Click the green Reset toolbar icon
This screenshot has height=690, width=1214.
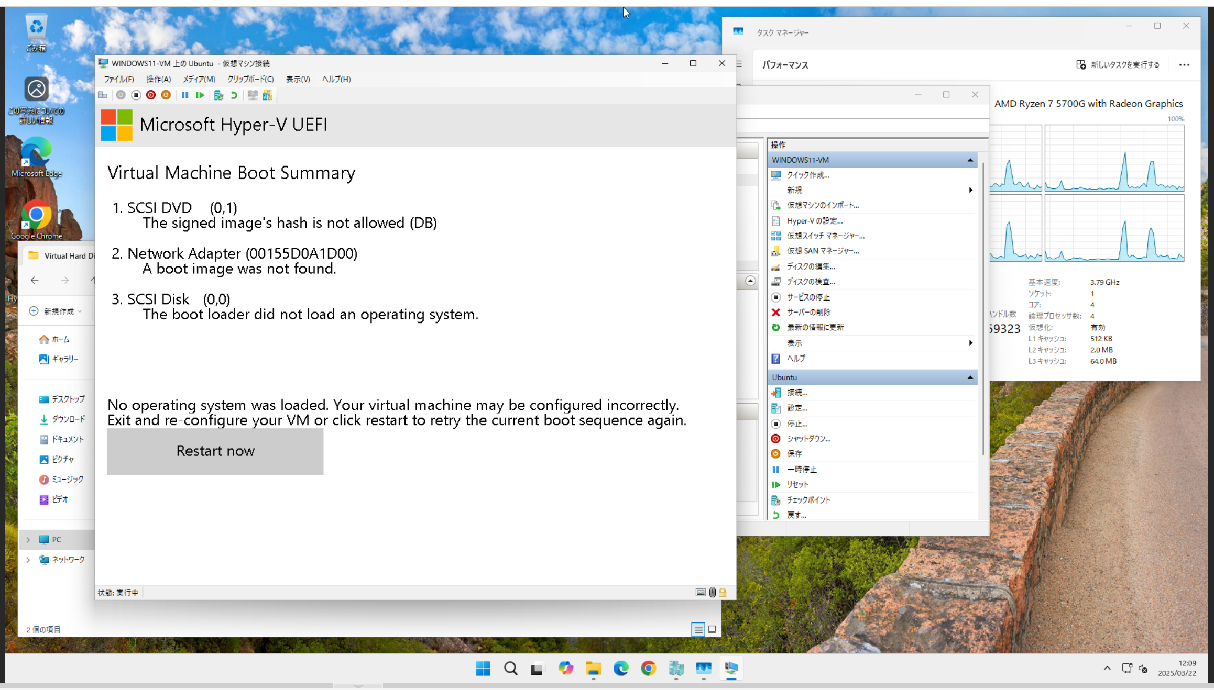[x=200, y=95]
